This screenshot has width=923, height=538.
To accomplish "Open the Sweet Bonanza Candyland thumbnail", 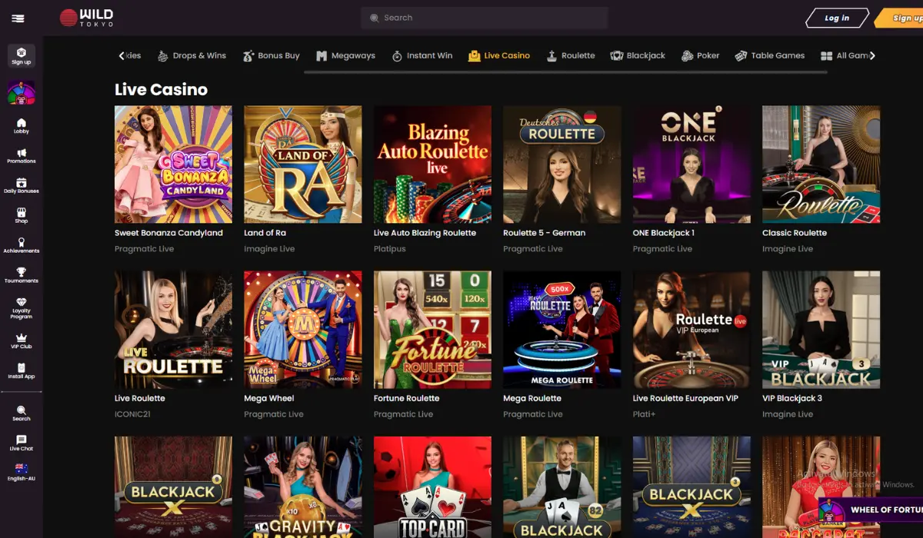I will point(173,164).
